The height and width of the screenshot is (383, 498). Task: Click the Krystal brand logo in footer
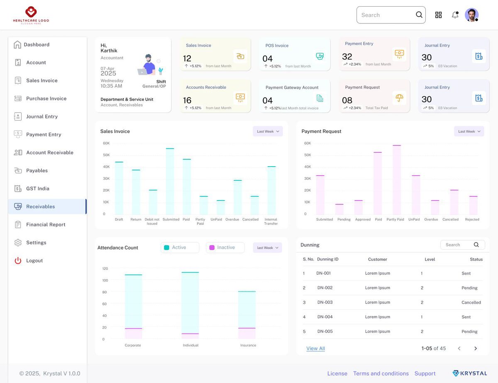click(470, 373)
